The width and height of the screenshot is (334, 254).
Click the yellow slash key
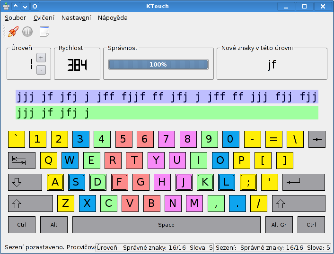259,203
